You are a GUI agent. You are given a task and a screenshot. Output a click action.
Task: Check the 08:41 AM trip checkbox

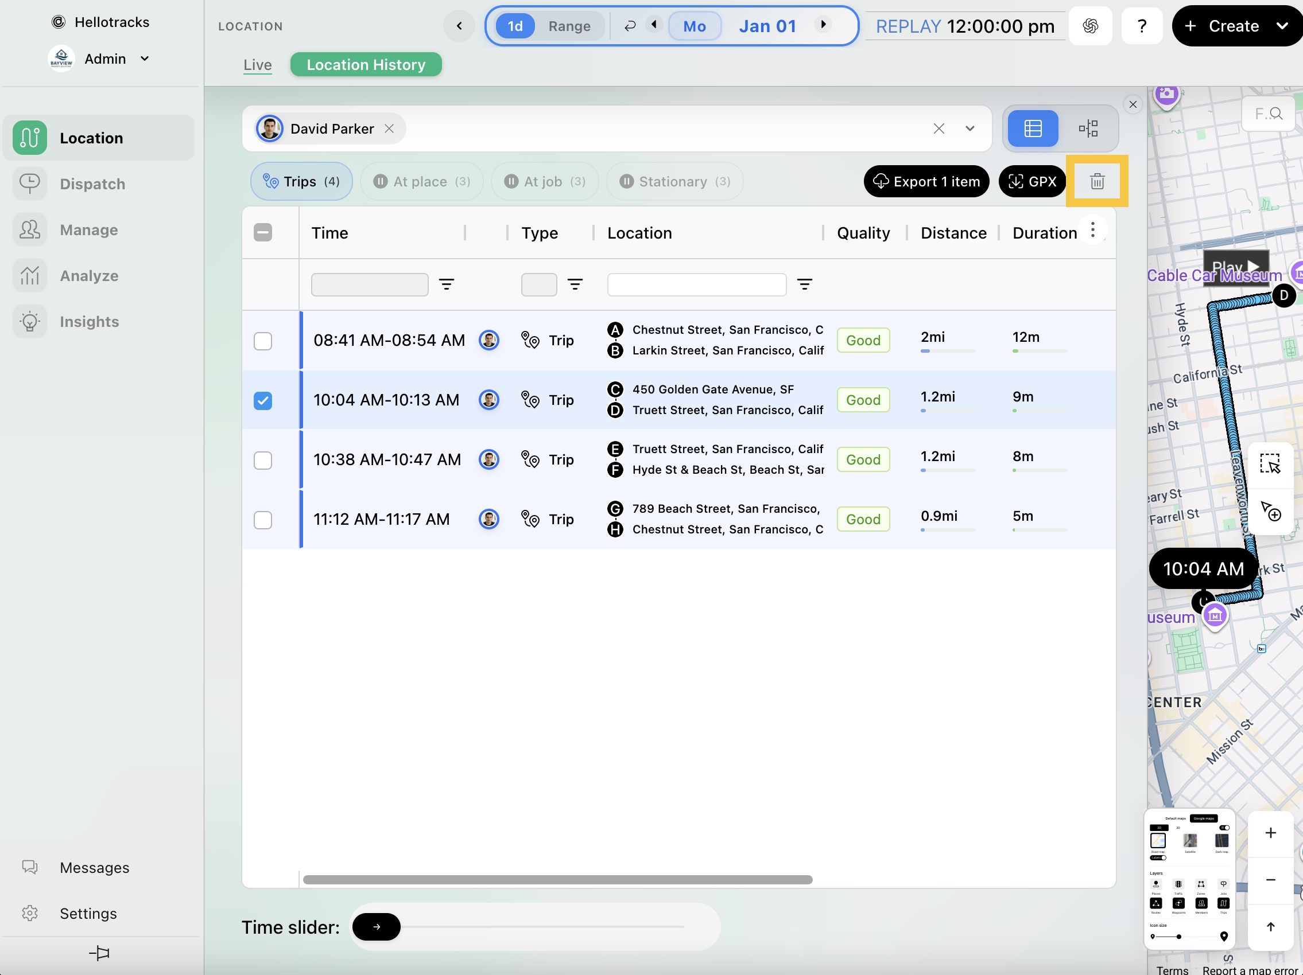(263, 341)
